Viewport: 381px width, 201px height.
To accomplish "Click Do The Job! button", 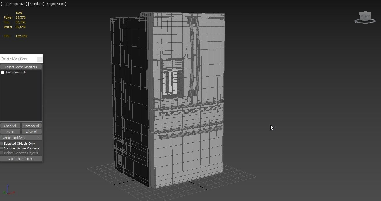I will [x=21, y=159].
